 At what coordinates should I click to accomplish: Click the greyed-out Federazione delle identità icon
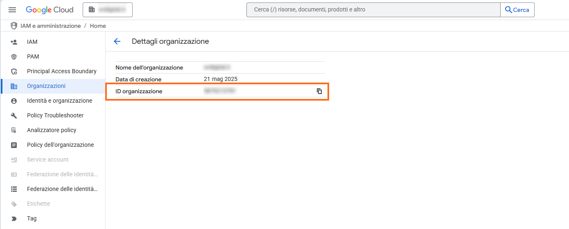click(14, 175)
